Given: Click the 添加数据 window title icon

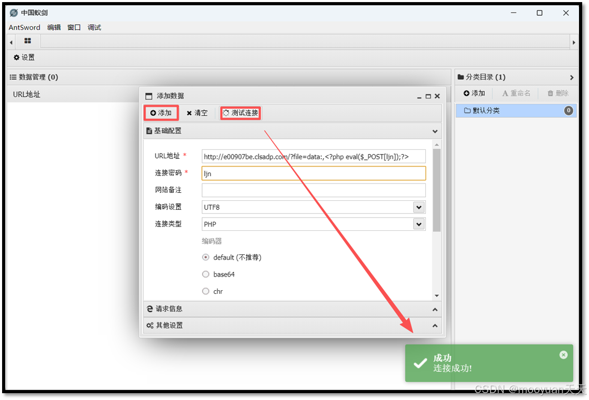Looking at the screenshot, I should (x=149, y=96).
